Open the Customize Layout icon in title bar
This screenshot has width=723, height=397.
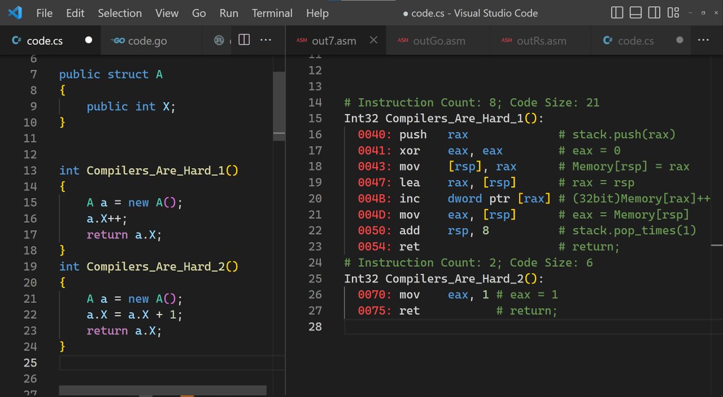pyautogui.click(x=673, y=13)
